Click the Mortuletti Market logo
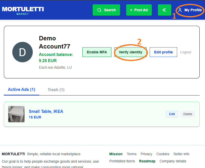The width and height of the screenshot is (205, 168). tap(23, 11)
